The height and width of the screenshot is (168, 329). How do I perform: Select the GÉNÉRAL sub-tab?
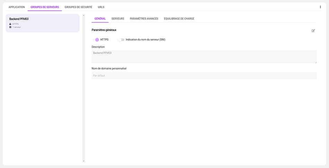tap(100, 19)
